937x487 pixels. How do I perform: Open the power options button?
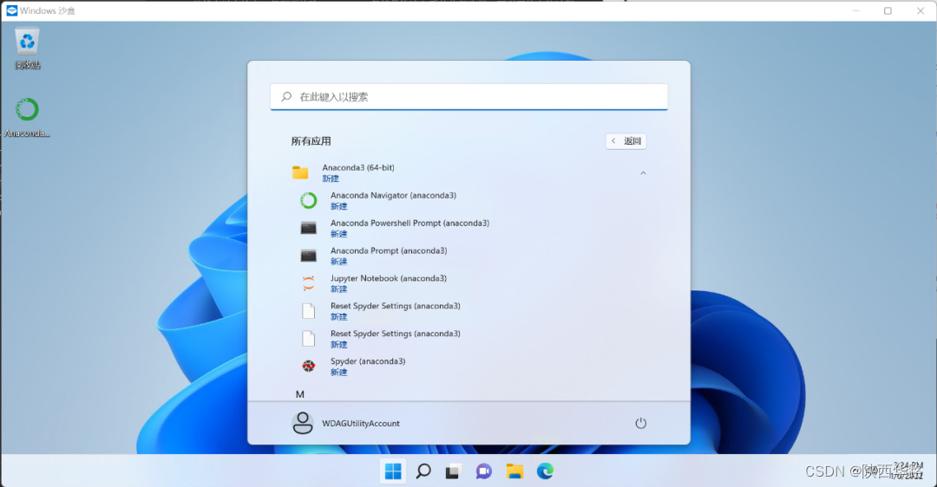(640, 423)
